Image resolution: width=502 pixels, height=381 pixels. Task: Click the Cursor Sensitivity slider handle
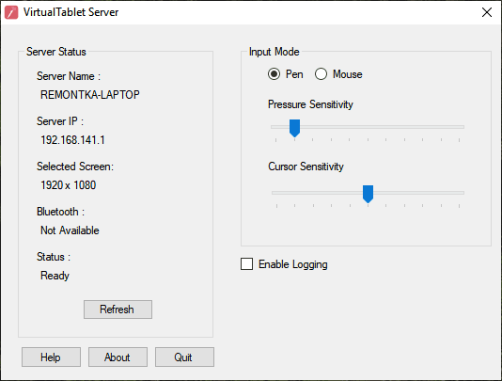368,194
